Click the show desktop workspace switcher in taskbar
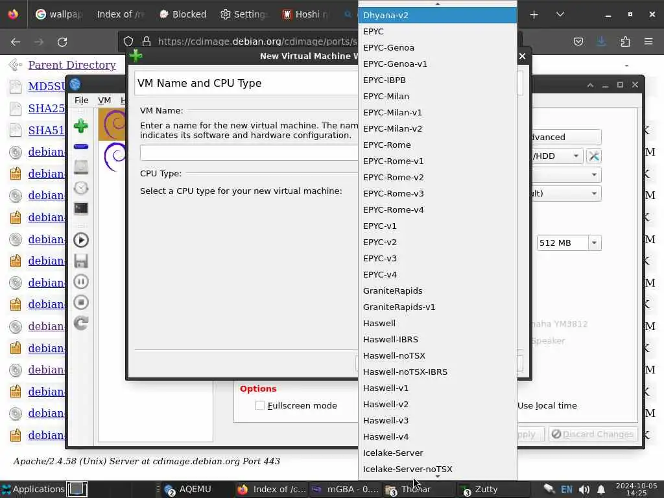The image size is (664, 498). pyautogui.click(x=77, y=489)
